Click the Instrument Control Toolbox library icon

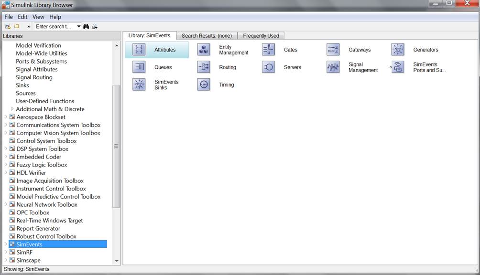tap(12, 188)
